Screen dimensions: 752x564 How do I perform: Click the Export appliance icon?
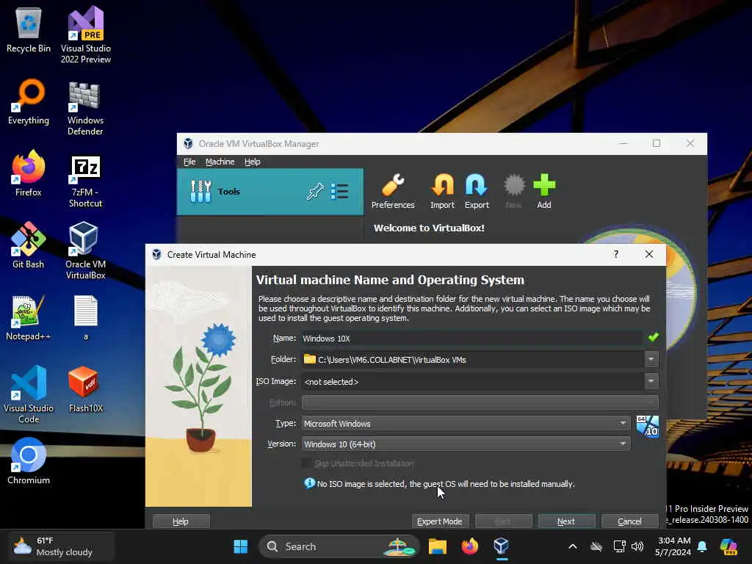[476, 192]
